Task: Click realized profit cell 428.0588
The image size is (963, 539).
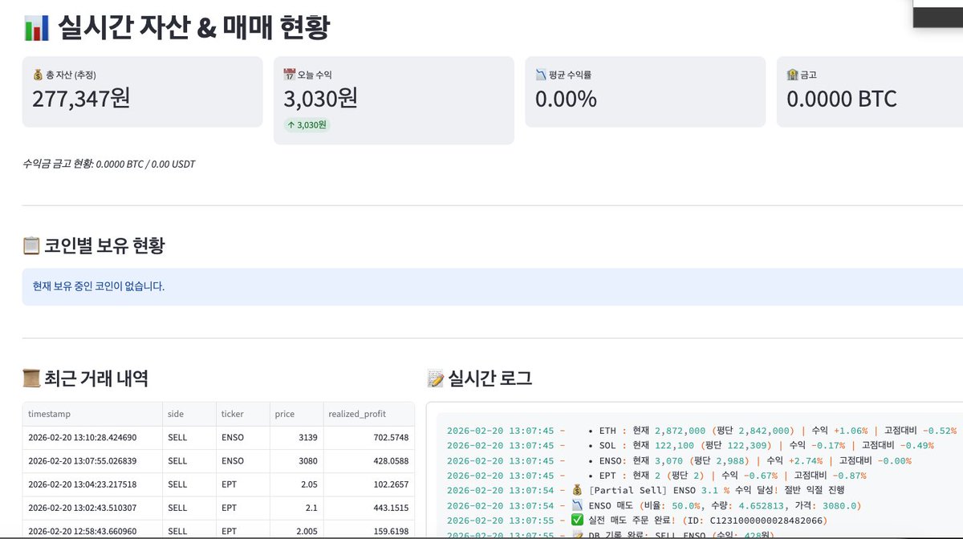Action: pos(368,461)
